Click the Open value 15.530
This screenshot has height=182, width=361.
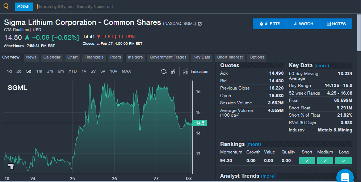point(276,96)
